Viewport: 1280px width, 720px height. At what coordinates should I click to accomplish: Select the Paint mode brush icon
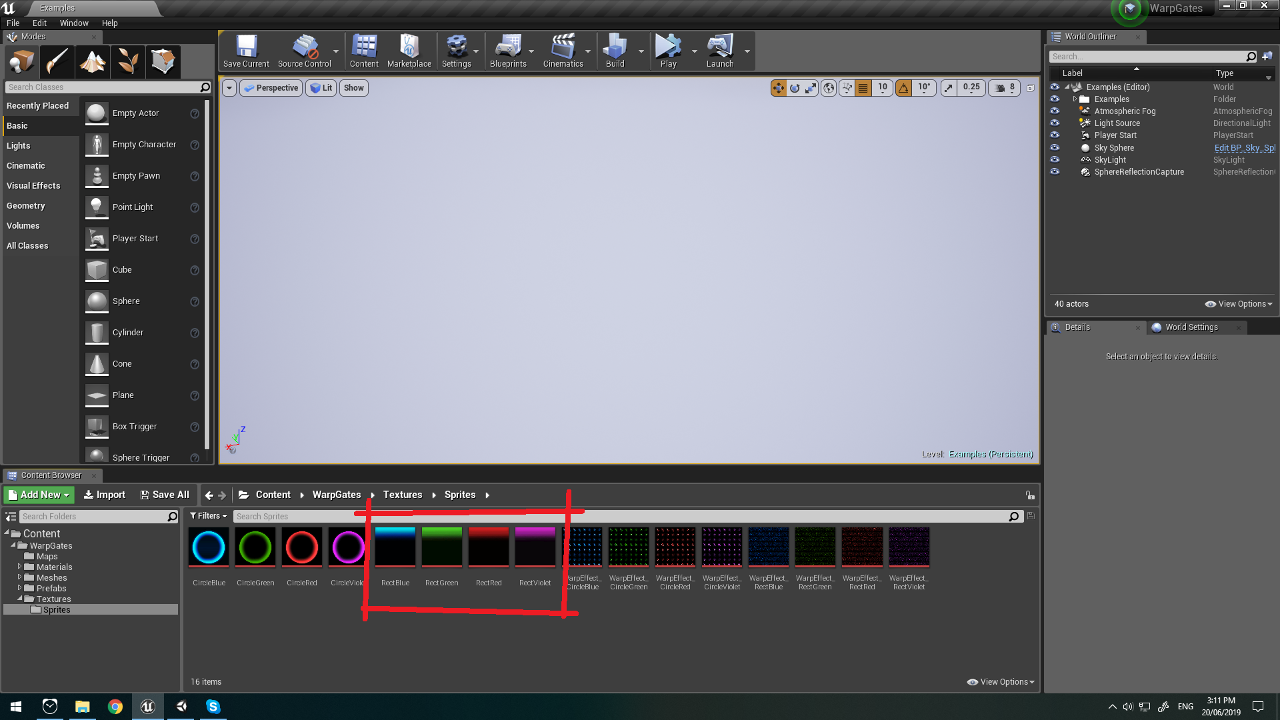[x=57, y=62]
